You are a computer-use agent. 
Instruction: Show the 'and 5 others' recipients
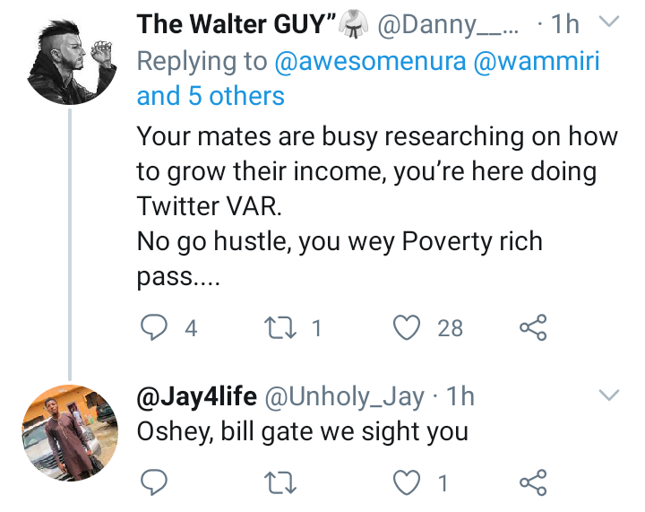[211, 96]
